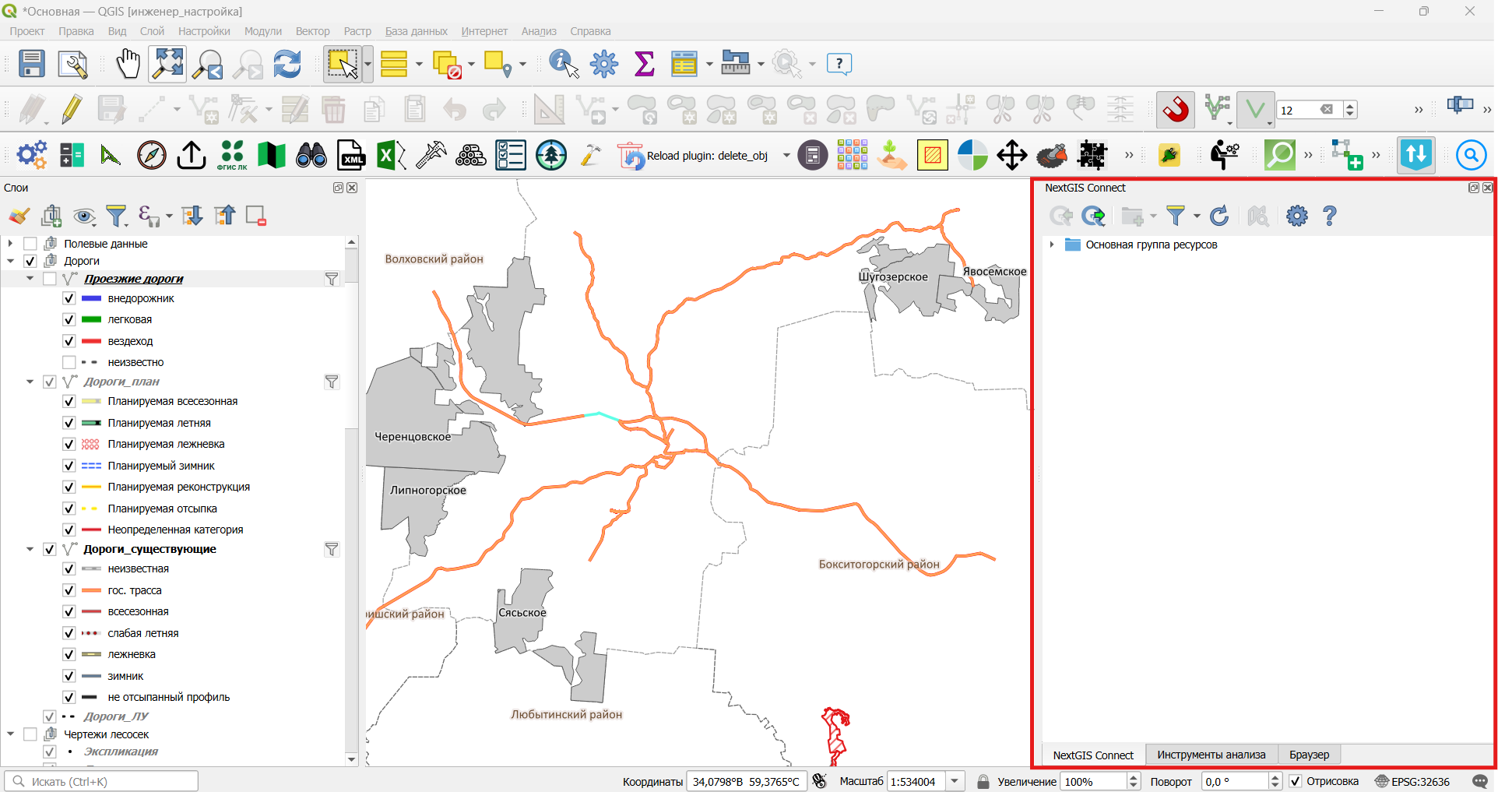1498x792 pixels.
Task: Refresh the NextGIS Connect resource tree
Action: (1219, 216)
